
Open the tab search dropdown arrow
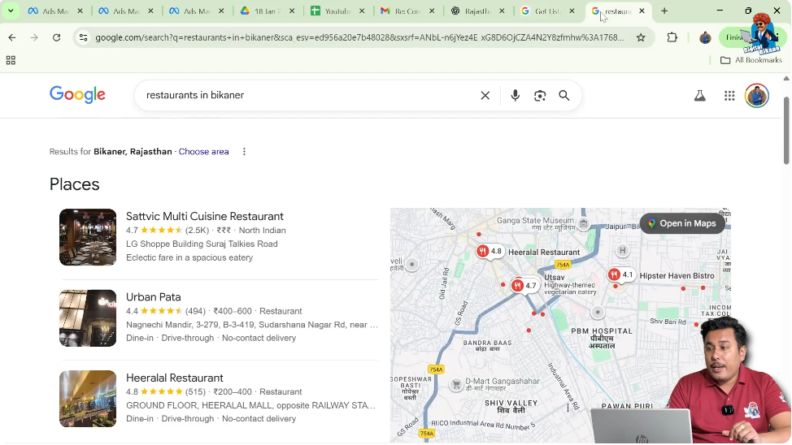(x=10, y=11)
